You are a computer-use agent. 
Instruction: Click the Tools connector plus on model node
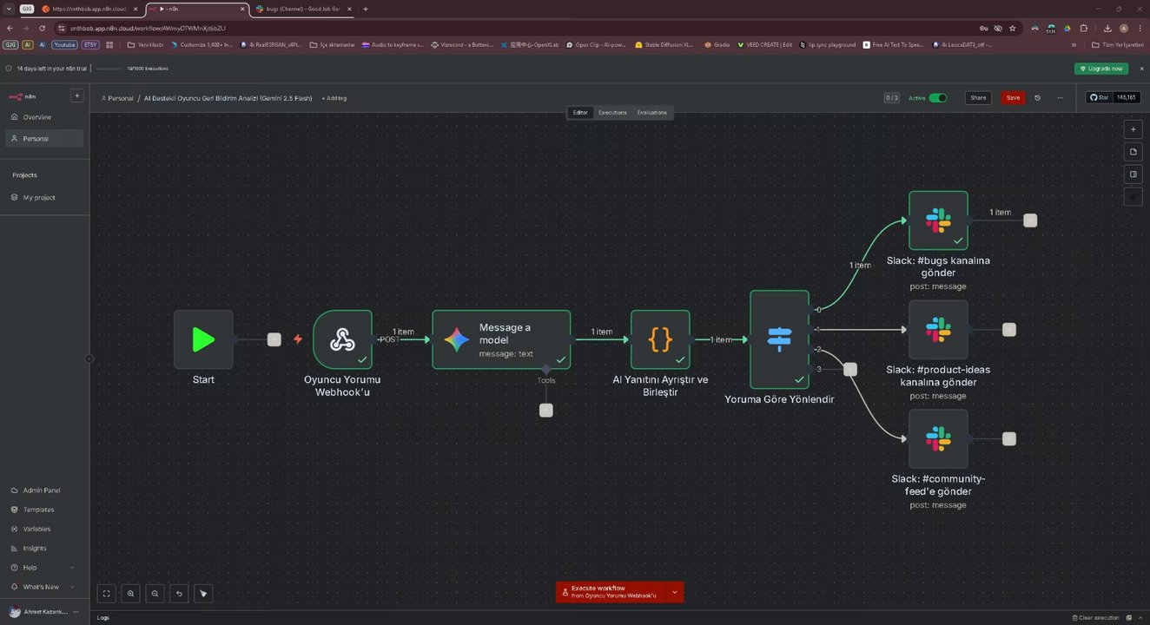tap(545, 411)
